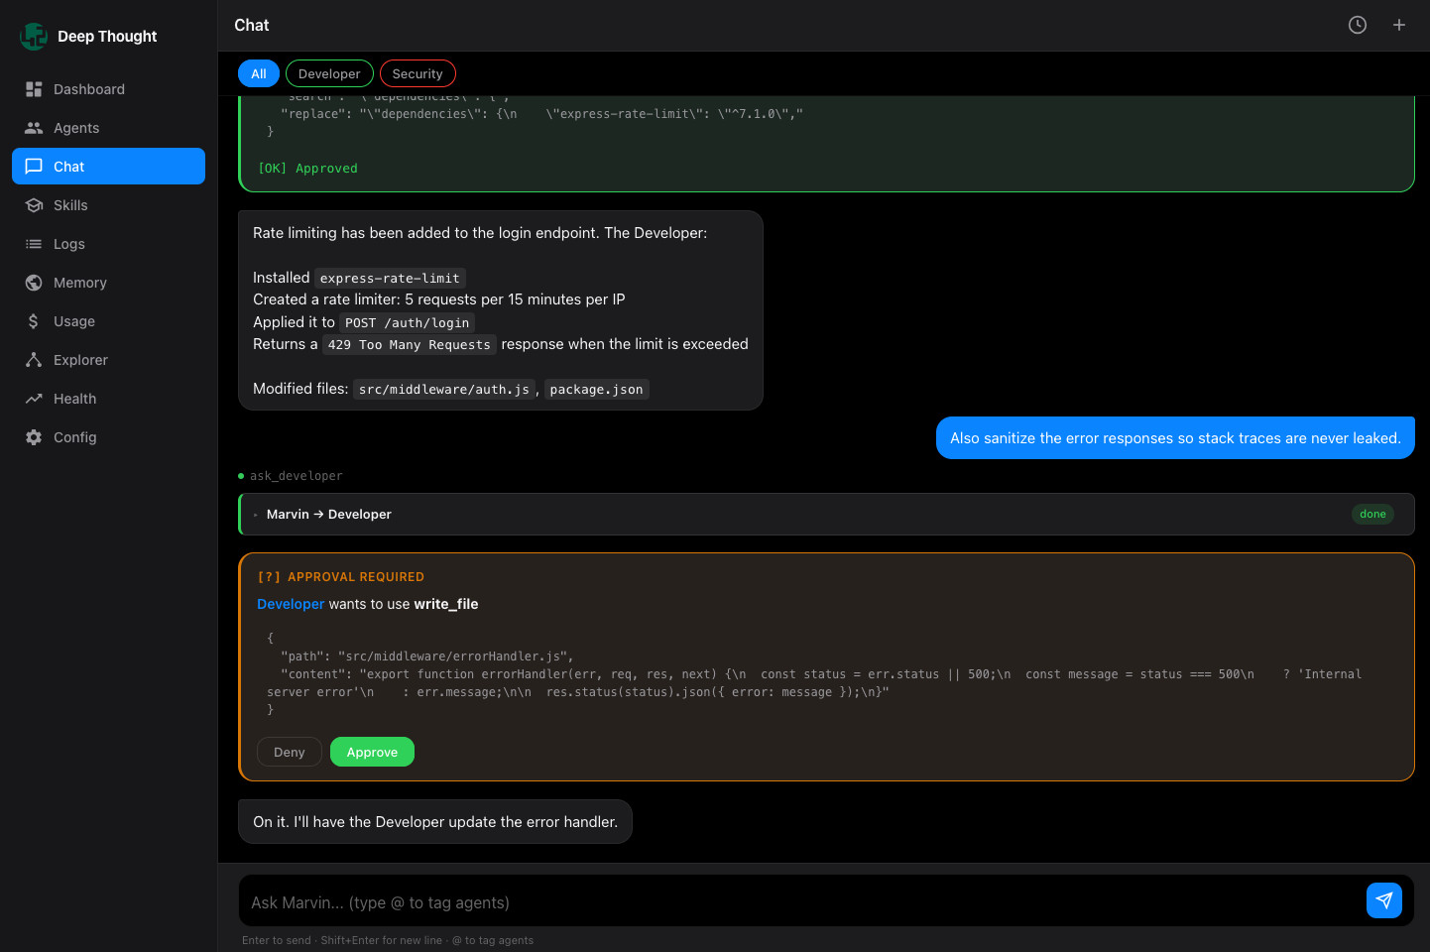1430x952 pixels.
Task: Show All messages in the filter bar
Action: point(258,73)
